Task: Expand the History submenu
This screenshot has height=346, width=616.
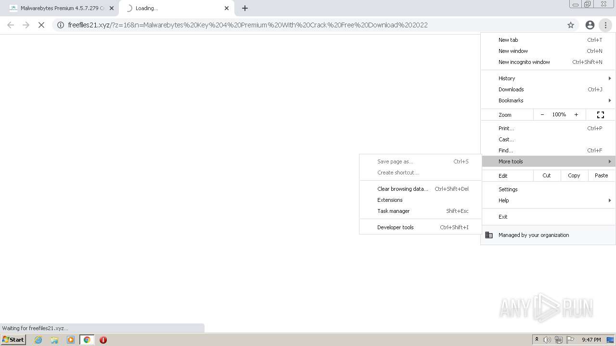Action: pos(548,78)
